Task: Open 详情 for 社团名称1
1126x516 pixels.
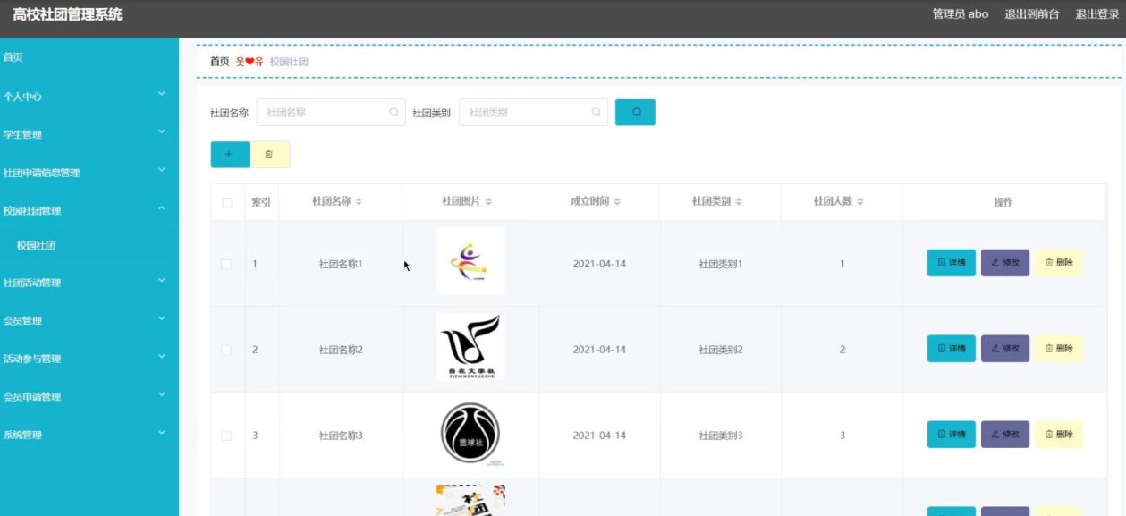Action: (952, 263)
